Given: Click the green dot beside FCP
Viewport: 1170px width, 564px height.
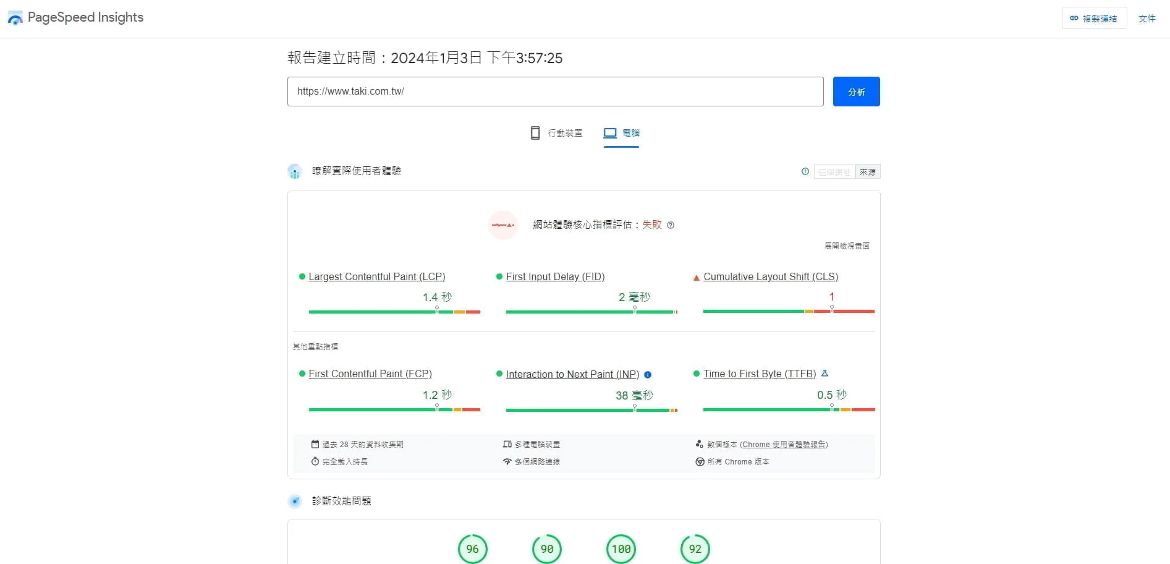Looking at the screenshot, I should click(302, 374).
